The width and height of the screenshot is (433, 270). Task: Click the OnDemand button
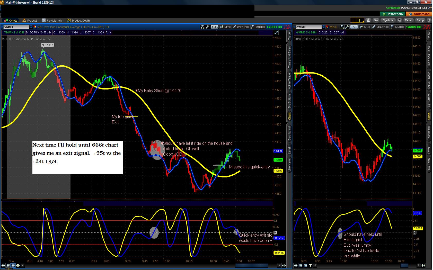click(x=419, y=14)
